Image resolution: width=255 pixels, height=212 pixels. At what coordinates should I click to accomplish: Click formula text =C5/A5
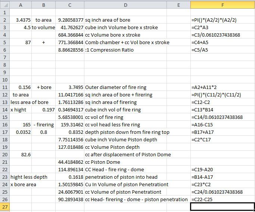(200, 50)
